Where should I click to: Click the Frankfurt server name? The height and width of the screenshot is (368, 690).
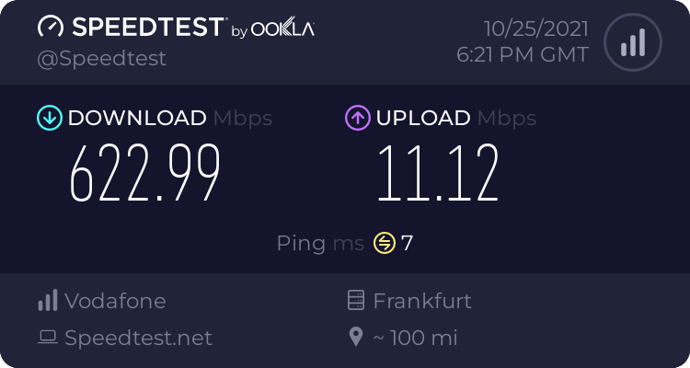[x=421, y=301]
